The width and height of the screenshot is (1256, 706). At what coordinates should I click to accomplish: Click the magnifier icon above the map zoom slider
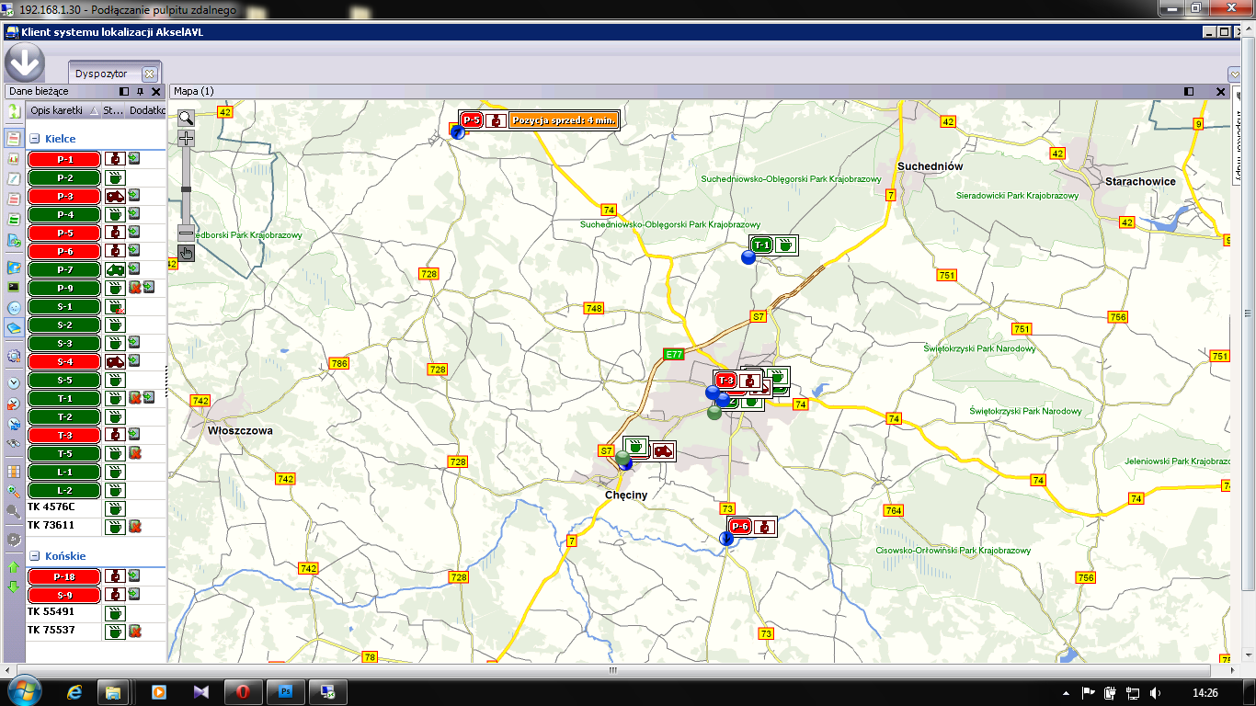(x=186, y=118)
